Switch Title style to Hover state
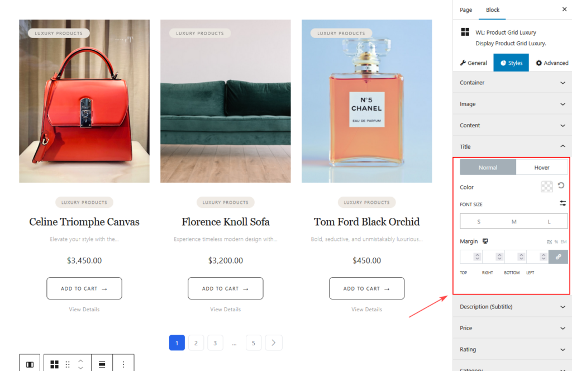The height and width of the screenshot is (371, 572). click(541, 168)
